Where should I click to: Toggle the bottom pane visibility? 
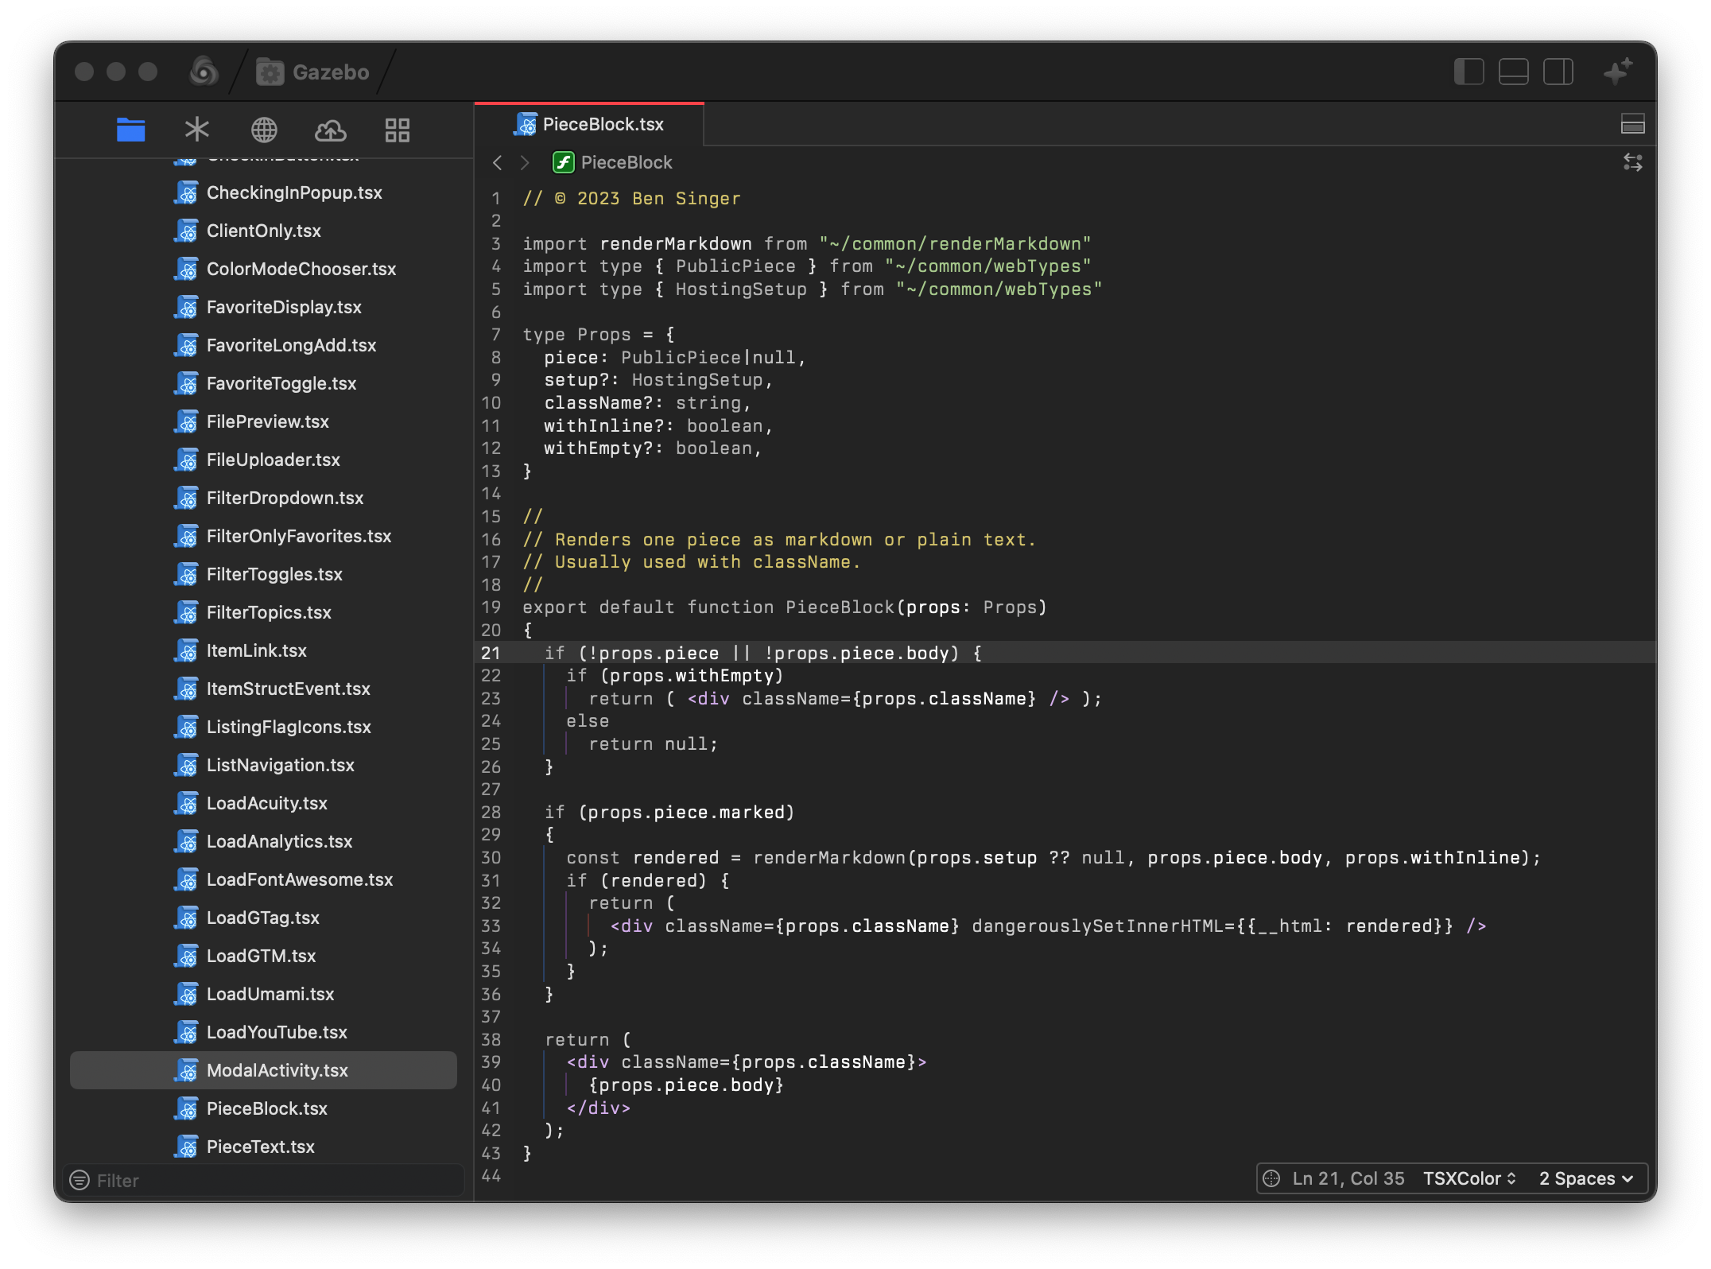point(1513,72)
